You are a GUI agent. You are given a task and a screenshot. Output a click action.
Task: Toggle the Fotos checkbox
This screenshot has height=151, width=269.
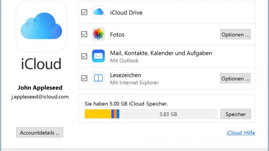84,34
